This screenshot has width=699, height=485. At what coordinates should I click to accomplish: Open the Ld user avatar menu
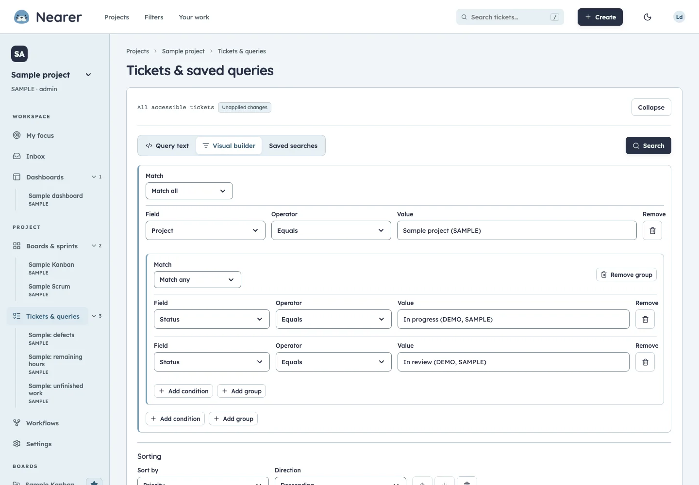(679, 17)
